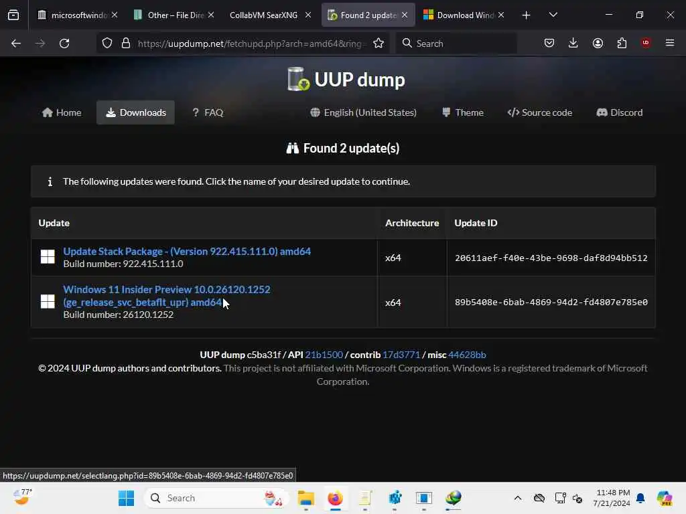This screenshot has height=514, width=686.
Task: Open weather widget showing 77°
Action: 22,497
